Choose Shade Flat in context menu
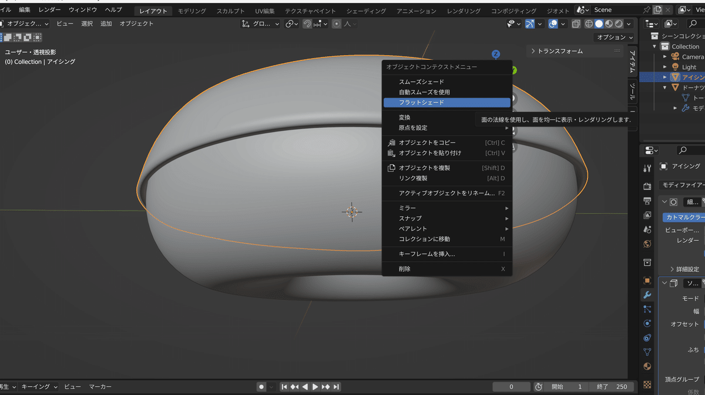 point(447,102)
